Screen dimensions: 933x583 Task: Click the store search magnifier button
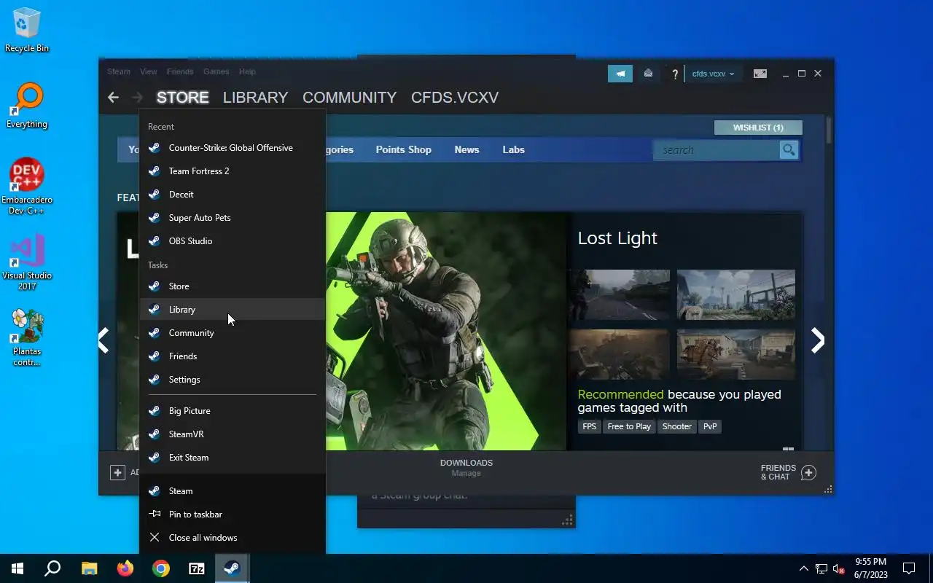coord(789,150)
